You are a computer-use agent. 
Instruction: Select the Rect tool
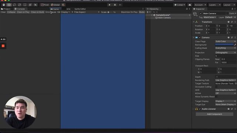[x=25, y=5]
